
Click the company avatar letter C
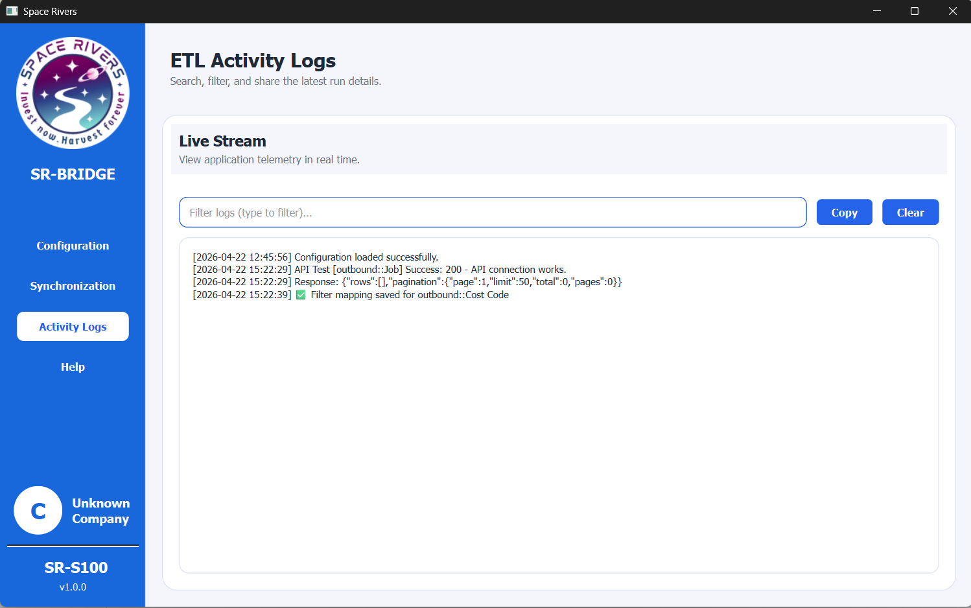tap(38, 511)
